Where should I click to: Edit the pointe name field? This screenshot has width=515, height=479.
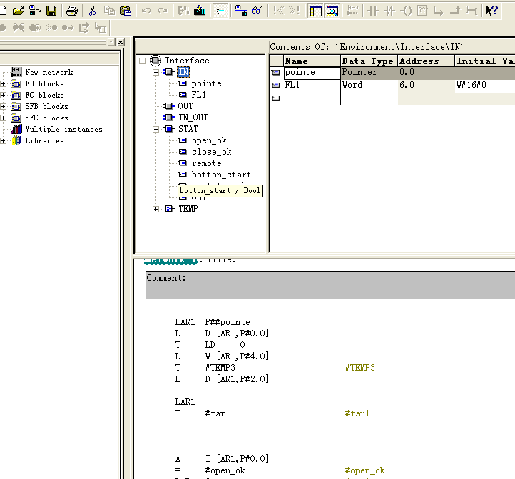click(x=312, y=73)
